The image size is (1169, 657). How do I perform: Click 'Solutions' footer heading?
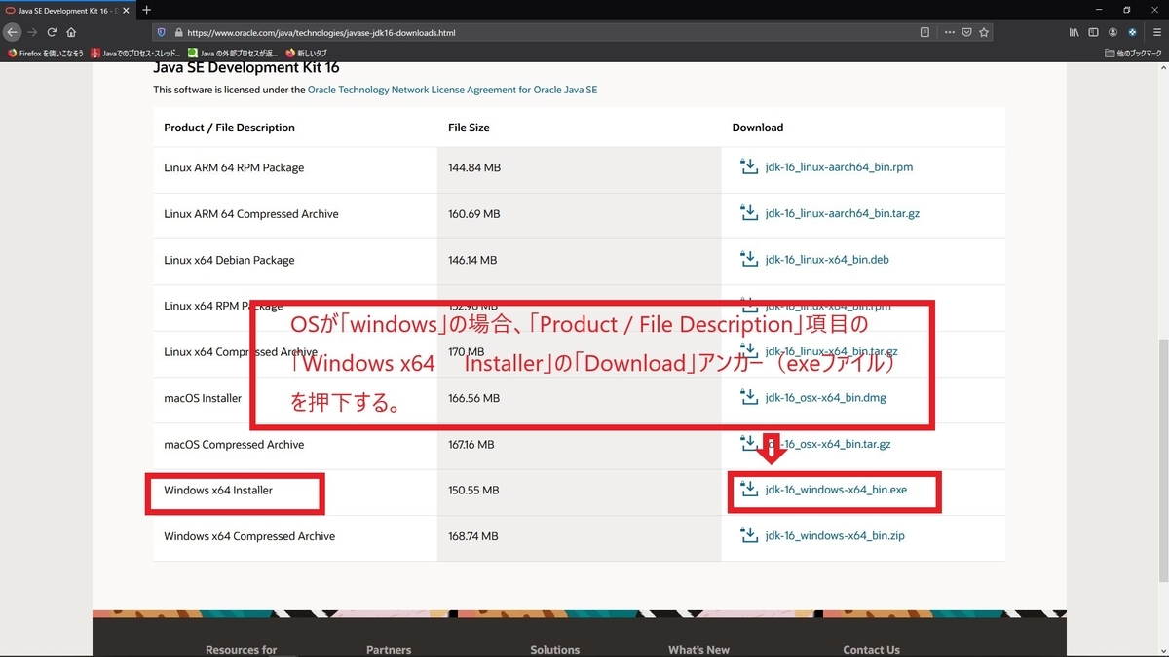pyautogui.click(x=555, y=650)
